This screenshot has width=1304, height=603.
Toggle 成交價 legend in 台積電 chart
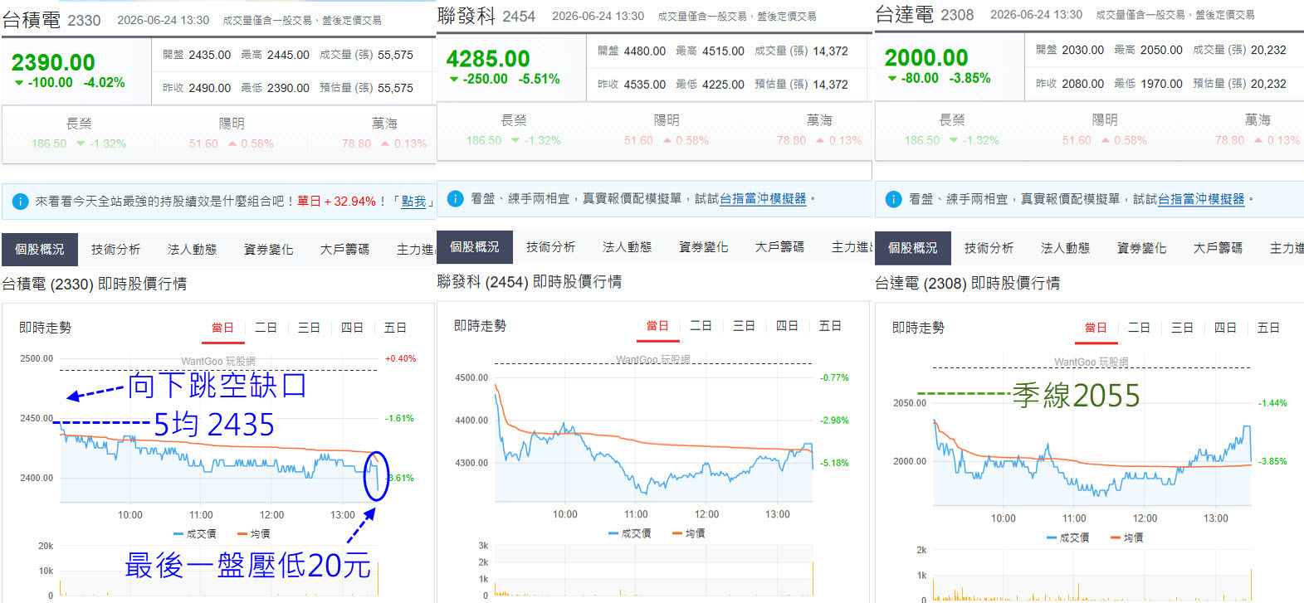pyautogui.click(x=195, y=534)
